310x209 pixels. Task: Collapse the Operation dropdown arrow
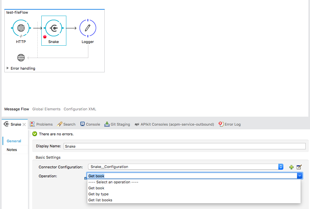[x=300, y=176]
